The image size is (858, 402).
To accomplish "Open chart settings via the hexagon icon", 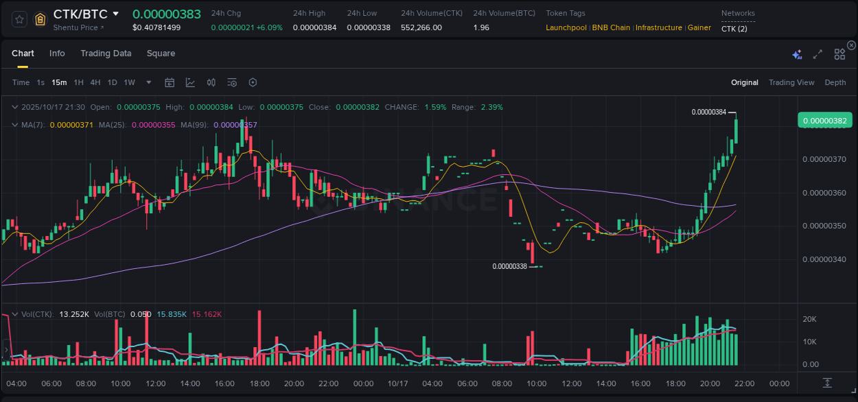I will tap(253, 82).
